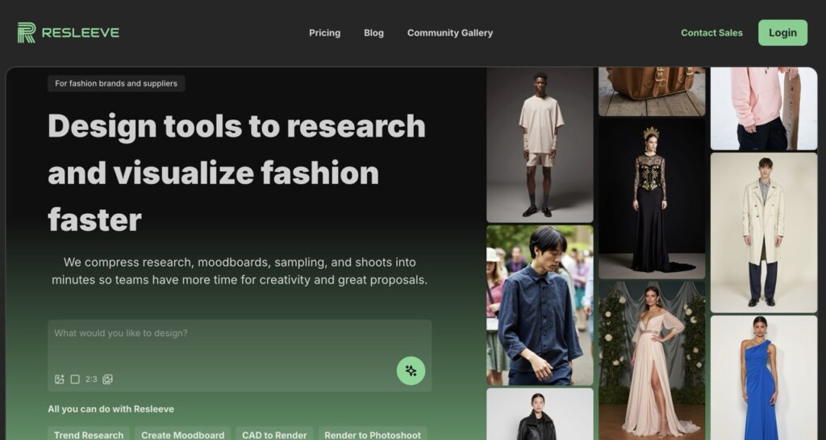Open the Pricing page
826x440 pixels.
pyautogui.click(x=324, y=32)
